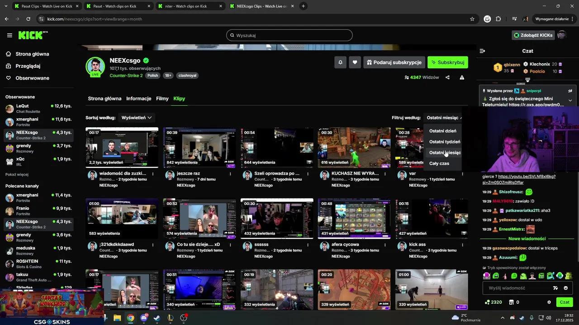Open the hamburger menu next to KICK logo
This screenshot has height=325, width=579.
[x=9, y=35]
